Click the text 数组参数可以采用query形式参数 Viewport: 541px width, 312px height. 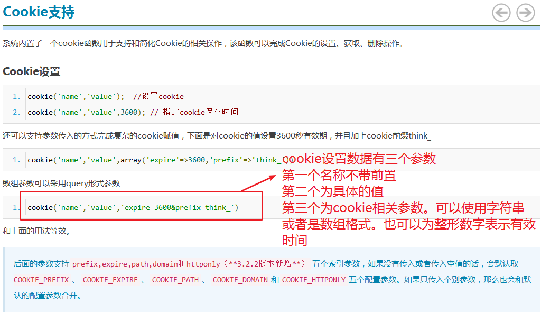(x=61, y=183)
